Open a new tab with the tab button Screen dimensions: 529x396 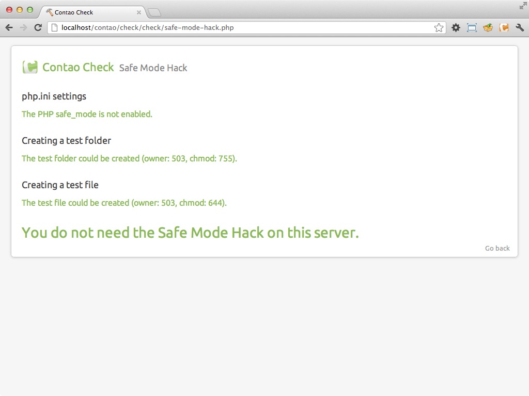point(154,13)
